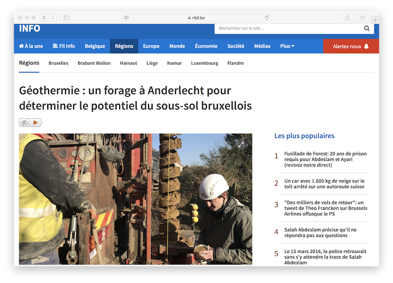Open the Fusillade de Forest article link
The image size is (393, 283).
(325, 159)
